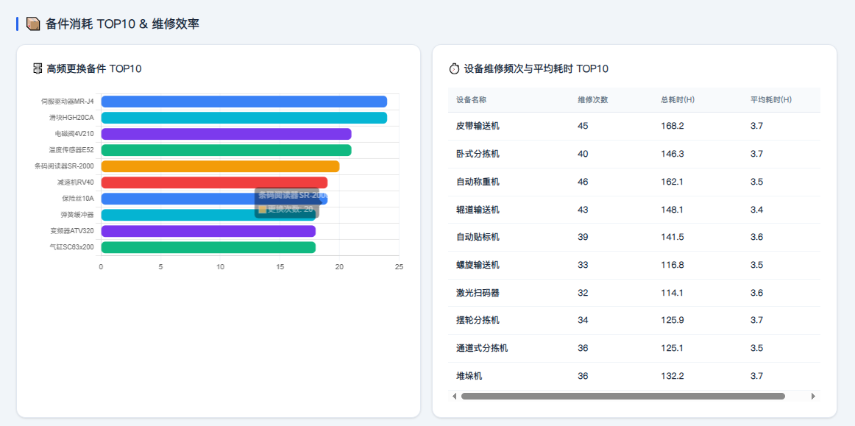The image size is (855, 426).
Task: Select the 通道式分拣机 row name
Action: tap(482, 348)
